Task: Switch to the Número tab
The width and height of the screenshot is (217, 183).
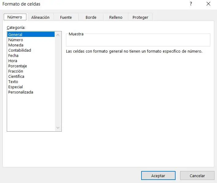Action: [15, 17]
